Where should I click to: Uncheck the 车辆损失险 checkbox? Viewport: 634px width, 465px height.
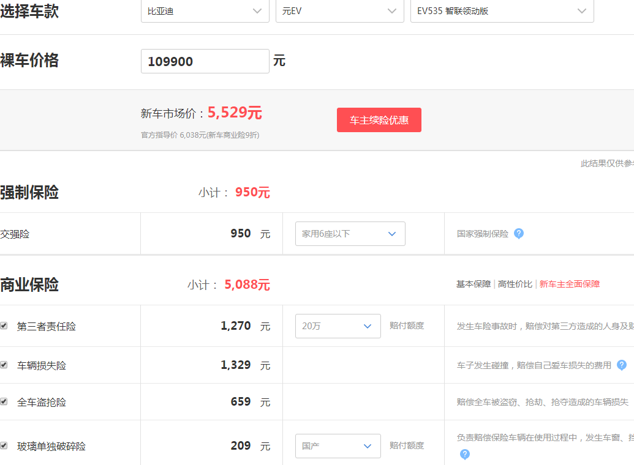click(4, 365)
